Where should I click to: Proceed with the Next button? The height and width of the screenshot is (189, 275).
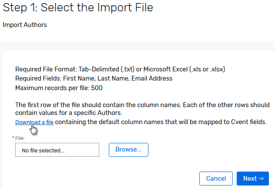253,179
